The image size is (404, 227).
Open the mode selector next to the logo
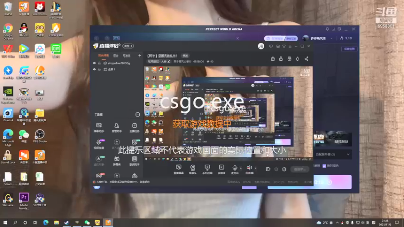click(x=128, y=46)
